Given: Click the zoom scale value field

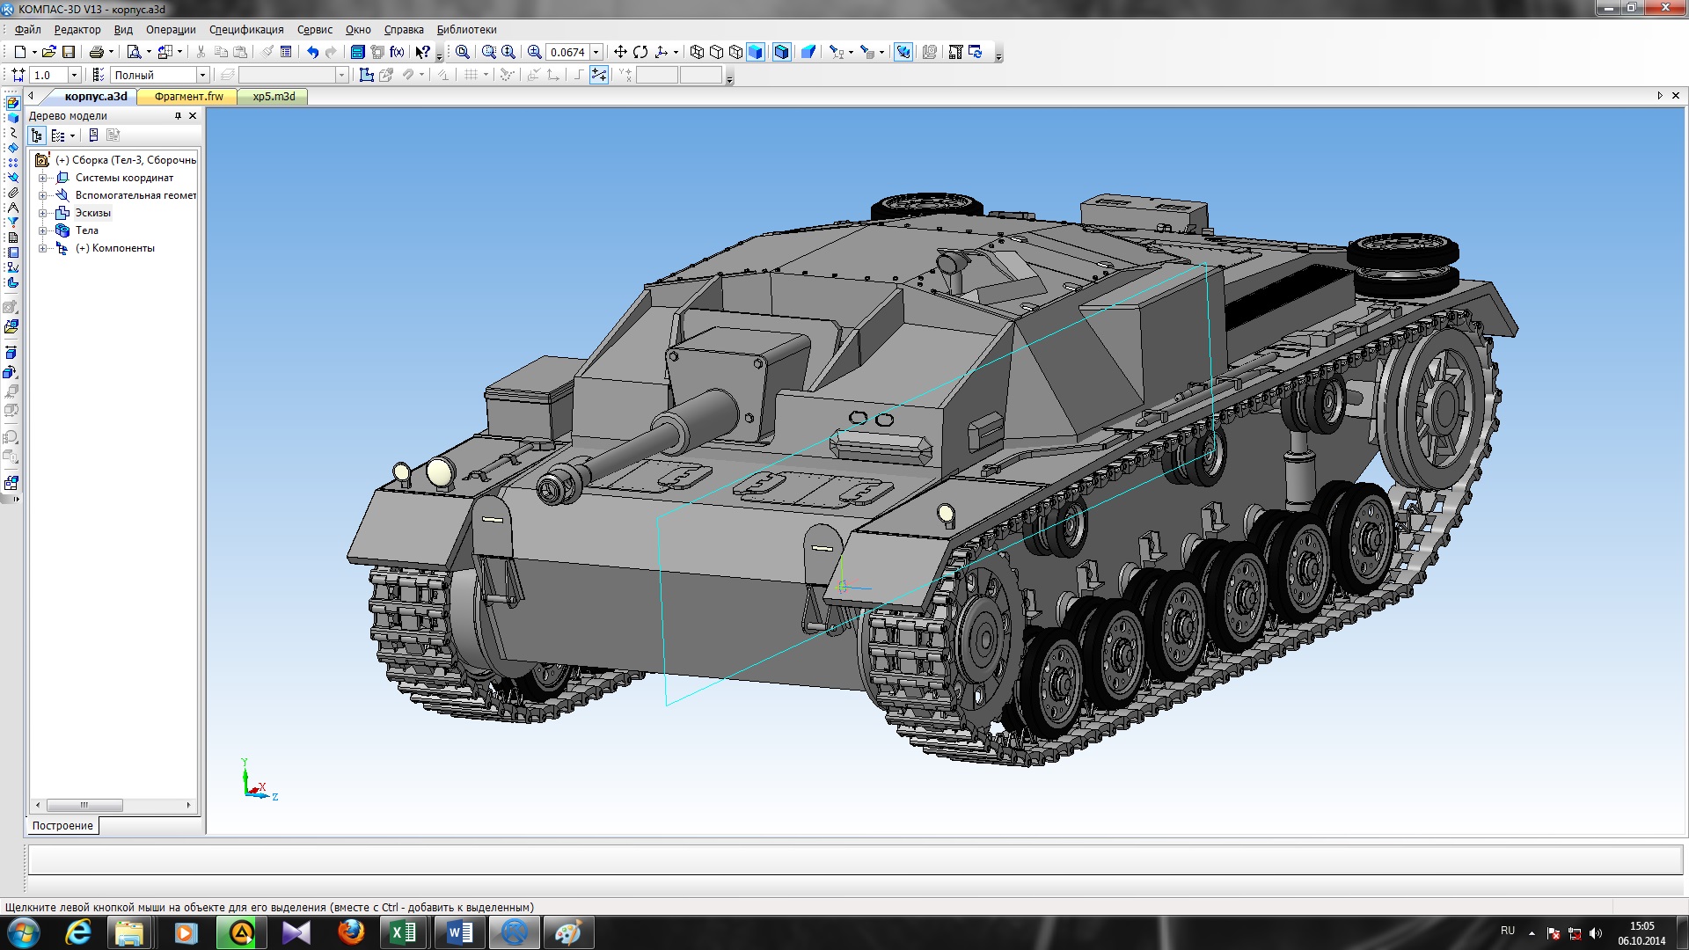Looking at the screenshot, I should coord(567,52).
